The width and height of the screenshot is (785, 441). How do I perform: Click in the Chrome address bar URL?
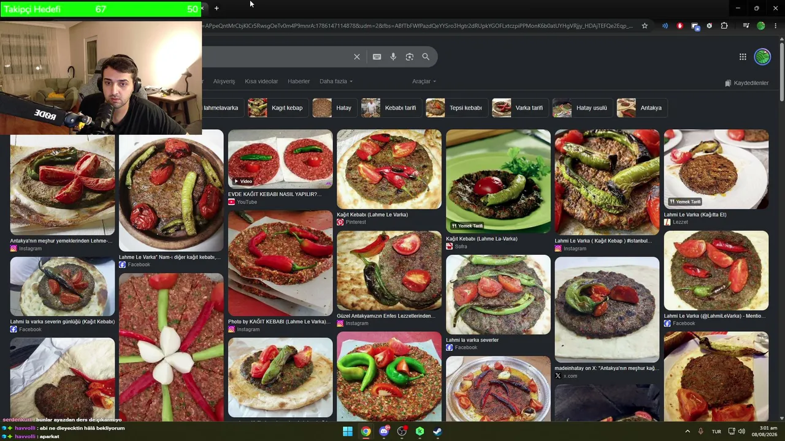(417, 26)
